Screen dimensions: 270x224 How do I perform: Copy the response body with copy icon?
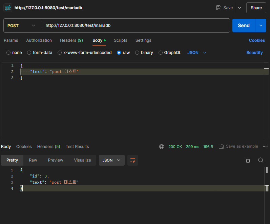[247, 160]
